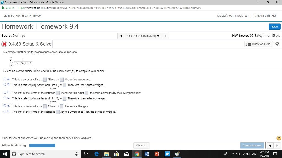Select choice D for the telescoping series converging
282x158 pixels.
tap(5, 98)
